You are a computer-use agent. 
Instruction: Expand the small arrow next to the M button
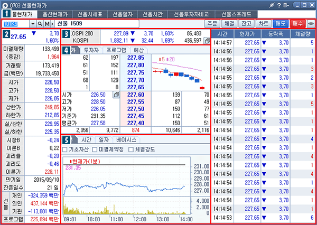52,24
